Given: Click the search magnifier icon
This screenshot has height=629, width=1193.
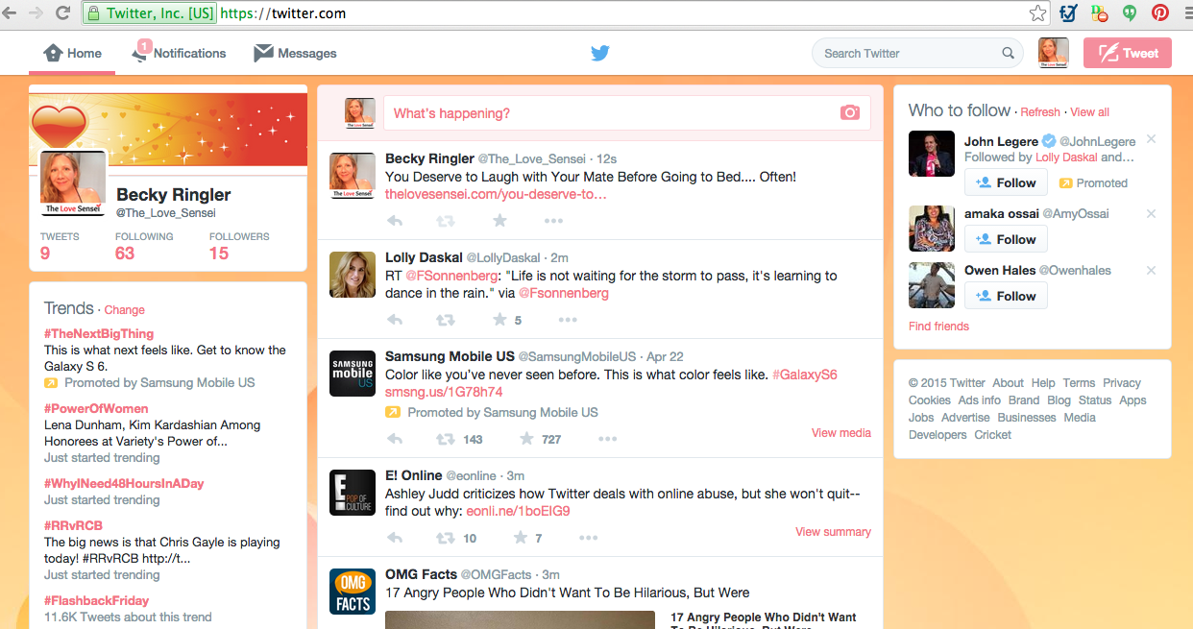Looking at the screenshot, I should point(1009,54).
